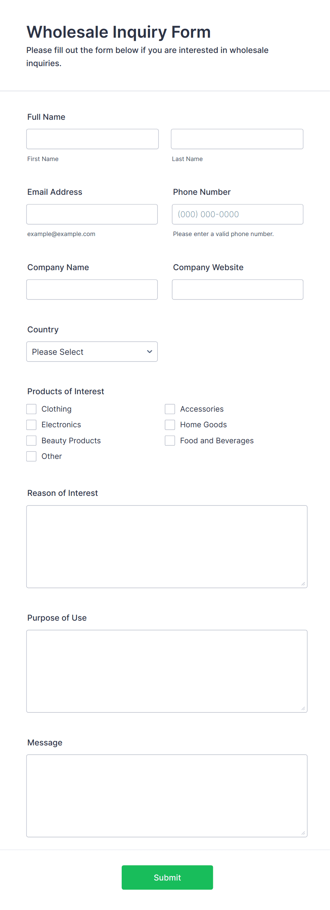The height and width of the screenshot is (910, 330).
Task: Focus the Last Name field
Action: click(x=237, y=139)
